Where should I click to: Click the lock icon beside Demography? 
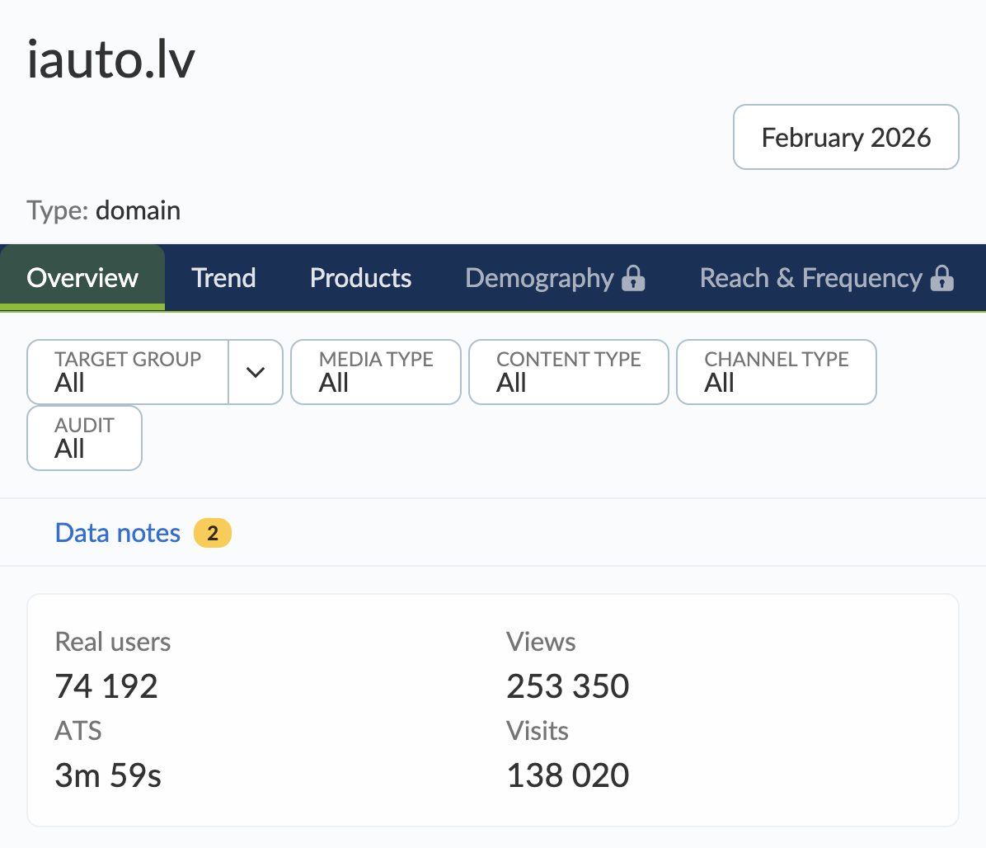tap(633, 278)
